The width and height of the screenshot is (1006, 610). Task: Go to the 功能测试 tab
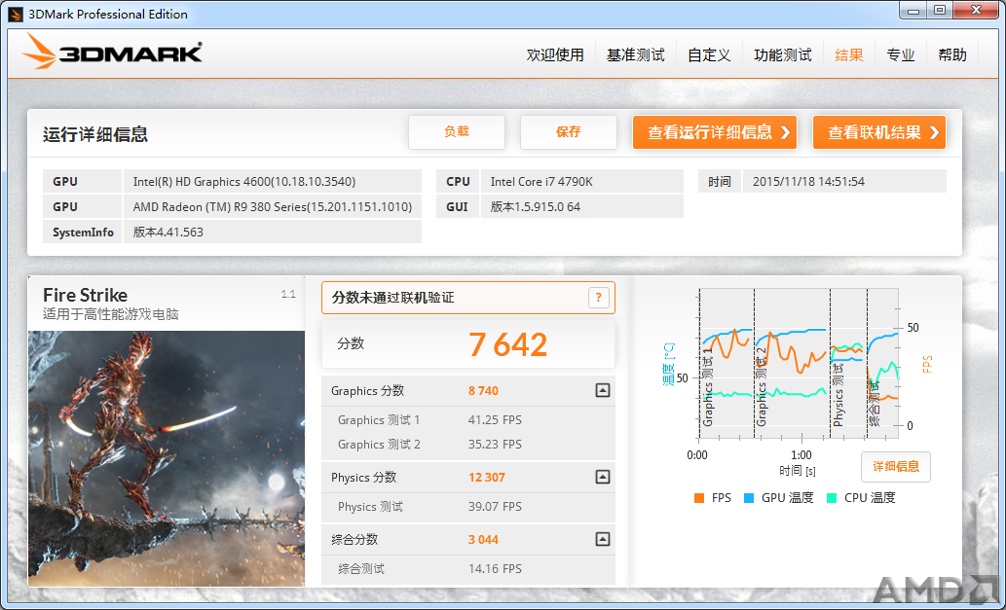click(x=783, y=55)
